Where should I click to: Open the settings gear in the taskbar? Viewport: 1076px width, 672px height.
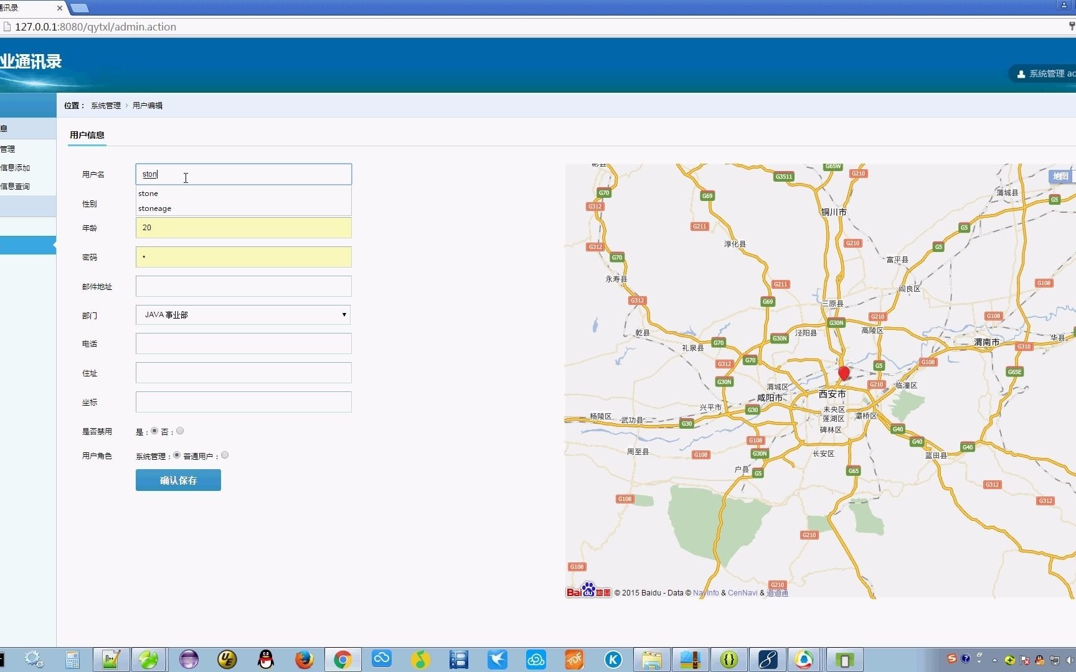[34, 660]
